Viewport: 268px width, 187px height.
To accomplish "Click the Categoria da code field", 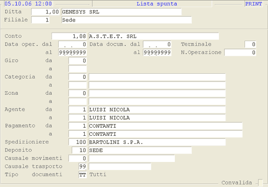I will (78, 77).
